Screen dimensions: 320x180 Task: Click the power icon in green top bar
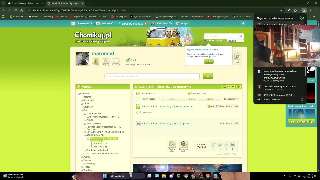pos(243,23)
